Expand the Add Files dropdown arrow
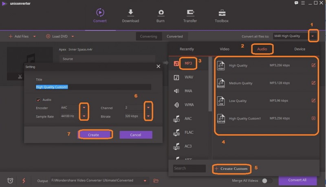Image resolution: width=326 pixels, height=187 pixels. point(35,37)
